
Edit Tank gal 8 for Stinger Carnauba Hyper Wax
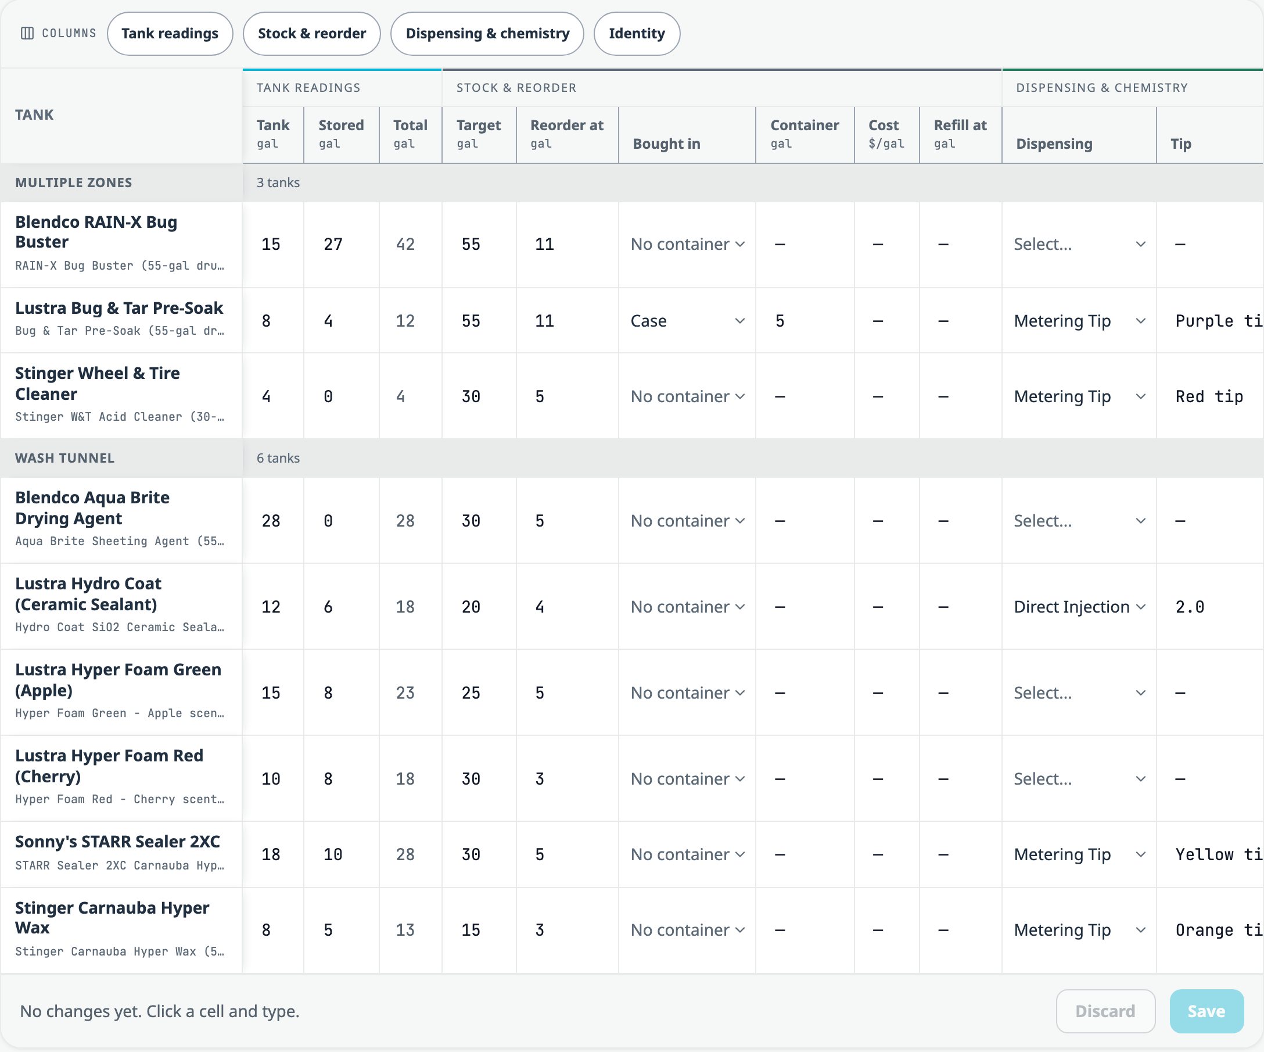pyautogui.click(x=273, y=931)
